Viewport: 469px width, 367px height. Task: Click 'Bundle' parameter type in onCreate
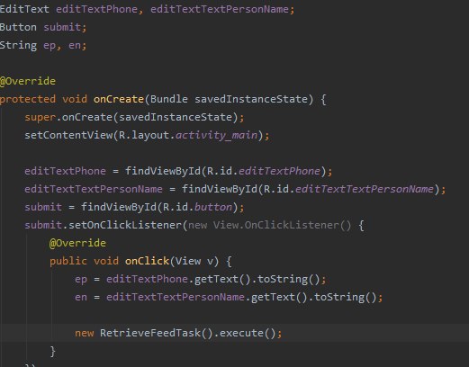pyautogui.click(x=169, y=99)
